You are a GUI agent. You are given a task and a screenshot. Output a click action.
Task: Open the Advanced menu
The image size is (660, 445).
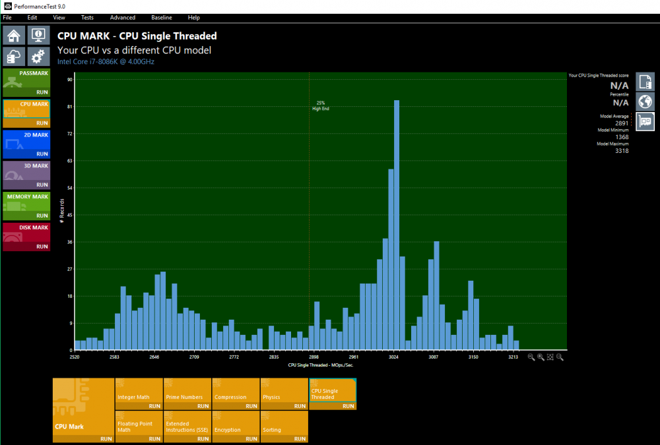pos(123,18)
